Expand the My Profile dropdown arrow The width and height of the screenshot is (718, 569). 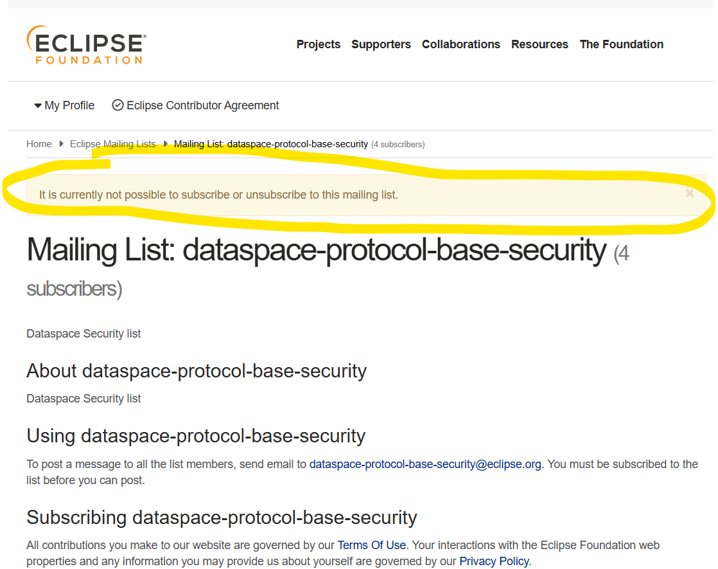pos(38,106)
